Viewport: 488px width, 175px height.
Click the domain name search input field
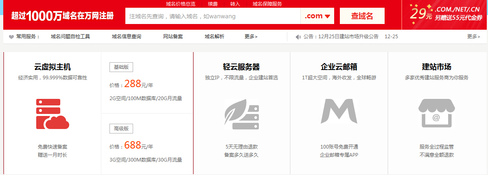[213, 16]
